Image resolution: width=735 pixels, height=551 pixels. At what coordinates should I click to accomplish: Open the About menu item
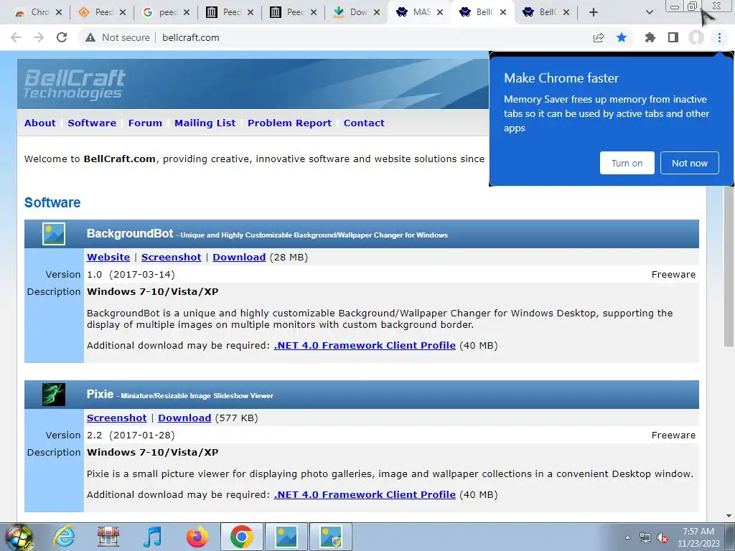(40, 123)
